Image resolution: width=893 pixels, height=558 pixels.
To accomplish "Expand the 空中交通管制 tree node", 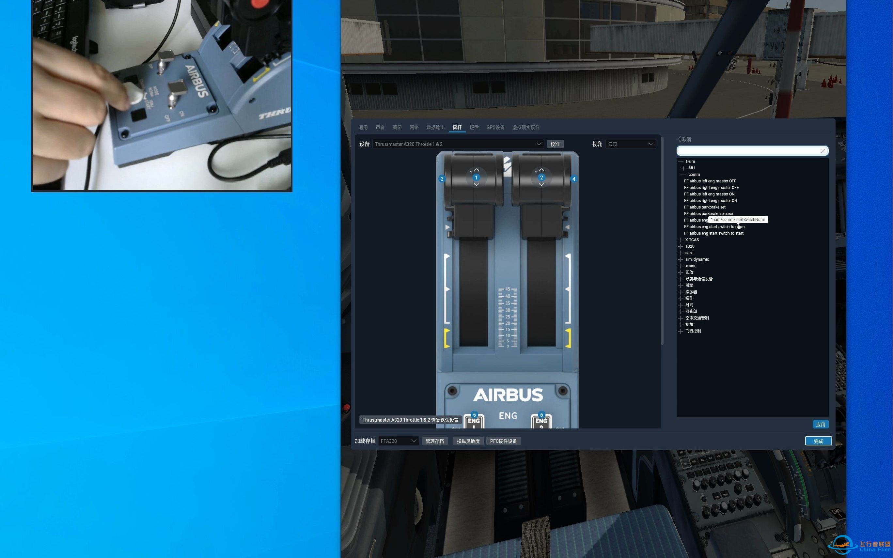I will click(x=681, y=318).
